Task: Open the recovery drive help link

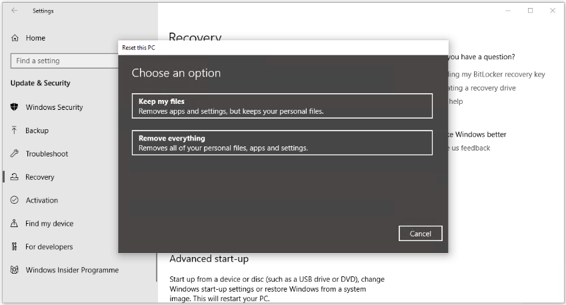Action: (482, 88)
